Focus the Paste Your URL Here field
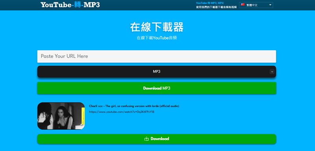Image resolution: width=315 pixels, height=151 pixels. 156,56
